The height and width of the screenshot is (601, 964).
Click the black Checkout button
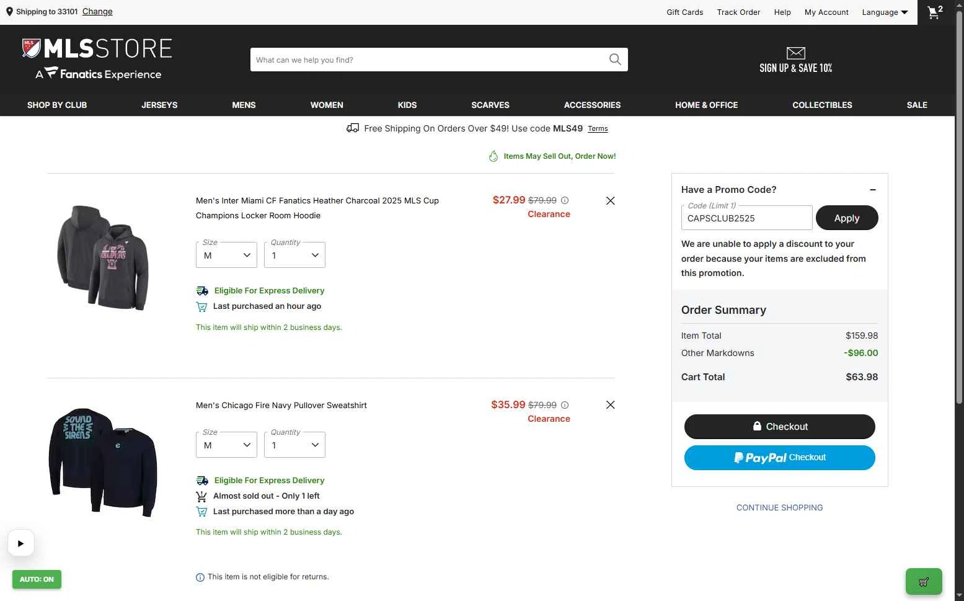(780, 426)
